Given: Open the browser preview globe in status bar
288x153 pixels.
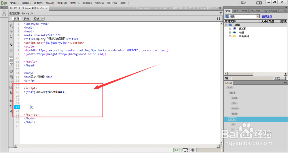Looking at the screenshot, I should 193,150.
